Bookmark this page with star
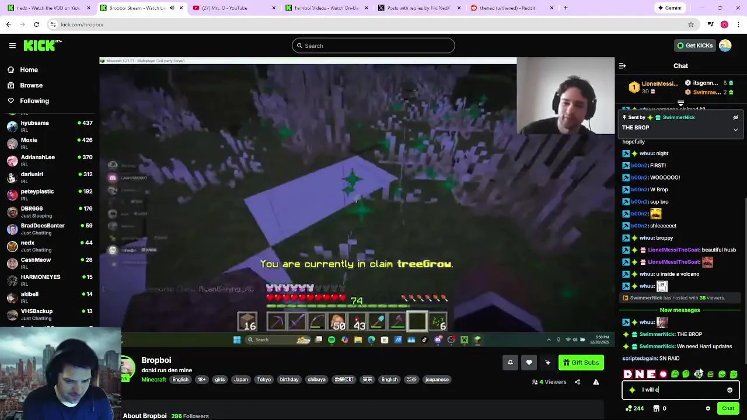This screenshot has width=747, height=420. point(691,24)
